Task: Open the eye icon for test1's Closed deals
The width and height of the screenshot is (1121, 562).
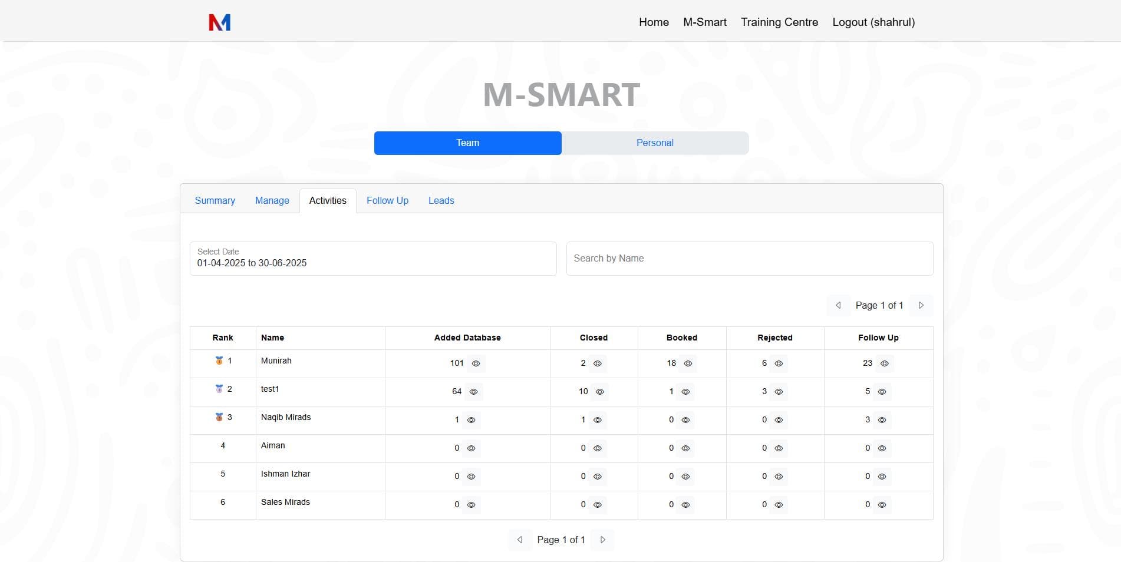Action: [601, 391]
